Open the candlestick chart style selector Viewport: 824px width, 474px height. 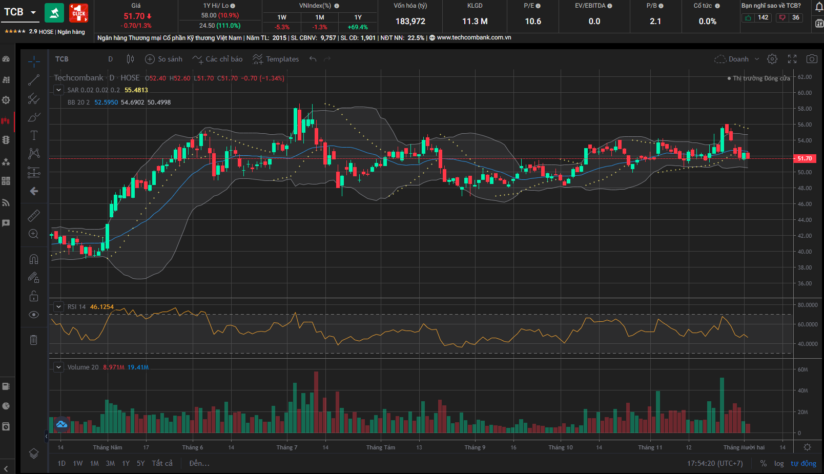[x=130, y=59]
